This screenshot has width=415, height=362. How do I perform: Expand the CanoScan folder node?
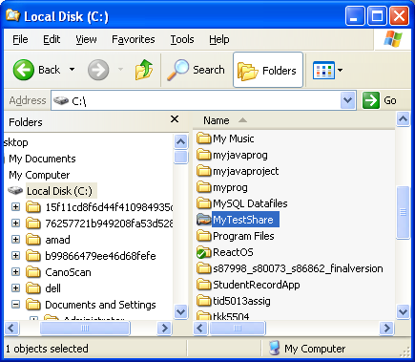(x=15, y=272)
